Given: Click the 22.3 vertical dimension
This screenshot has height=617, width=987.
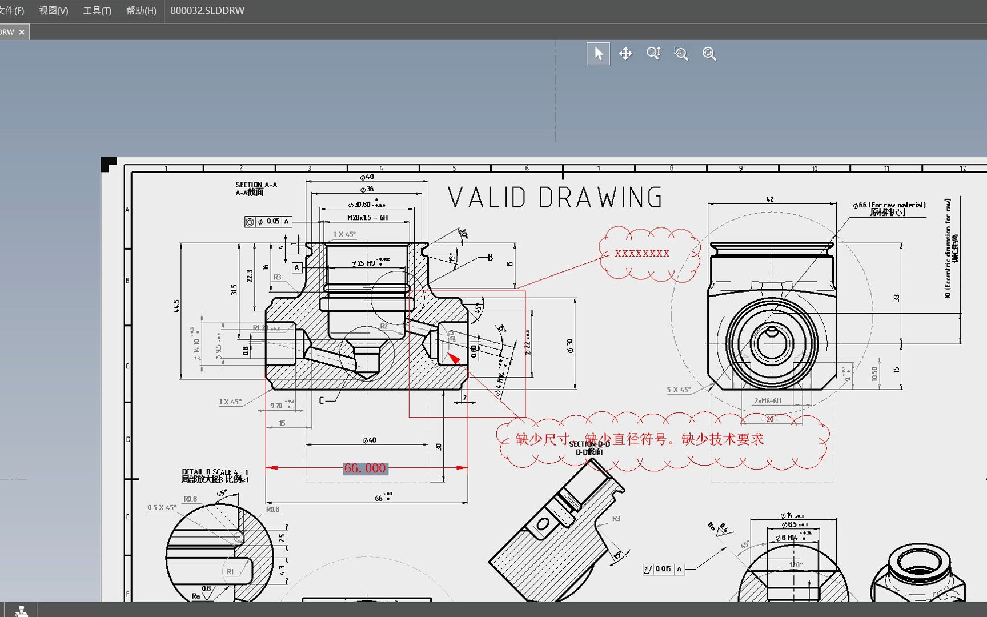Looking at the screenshot, I should tap(250, 276).
